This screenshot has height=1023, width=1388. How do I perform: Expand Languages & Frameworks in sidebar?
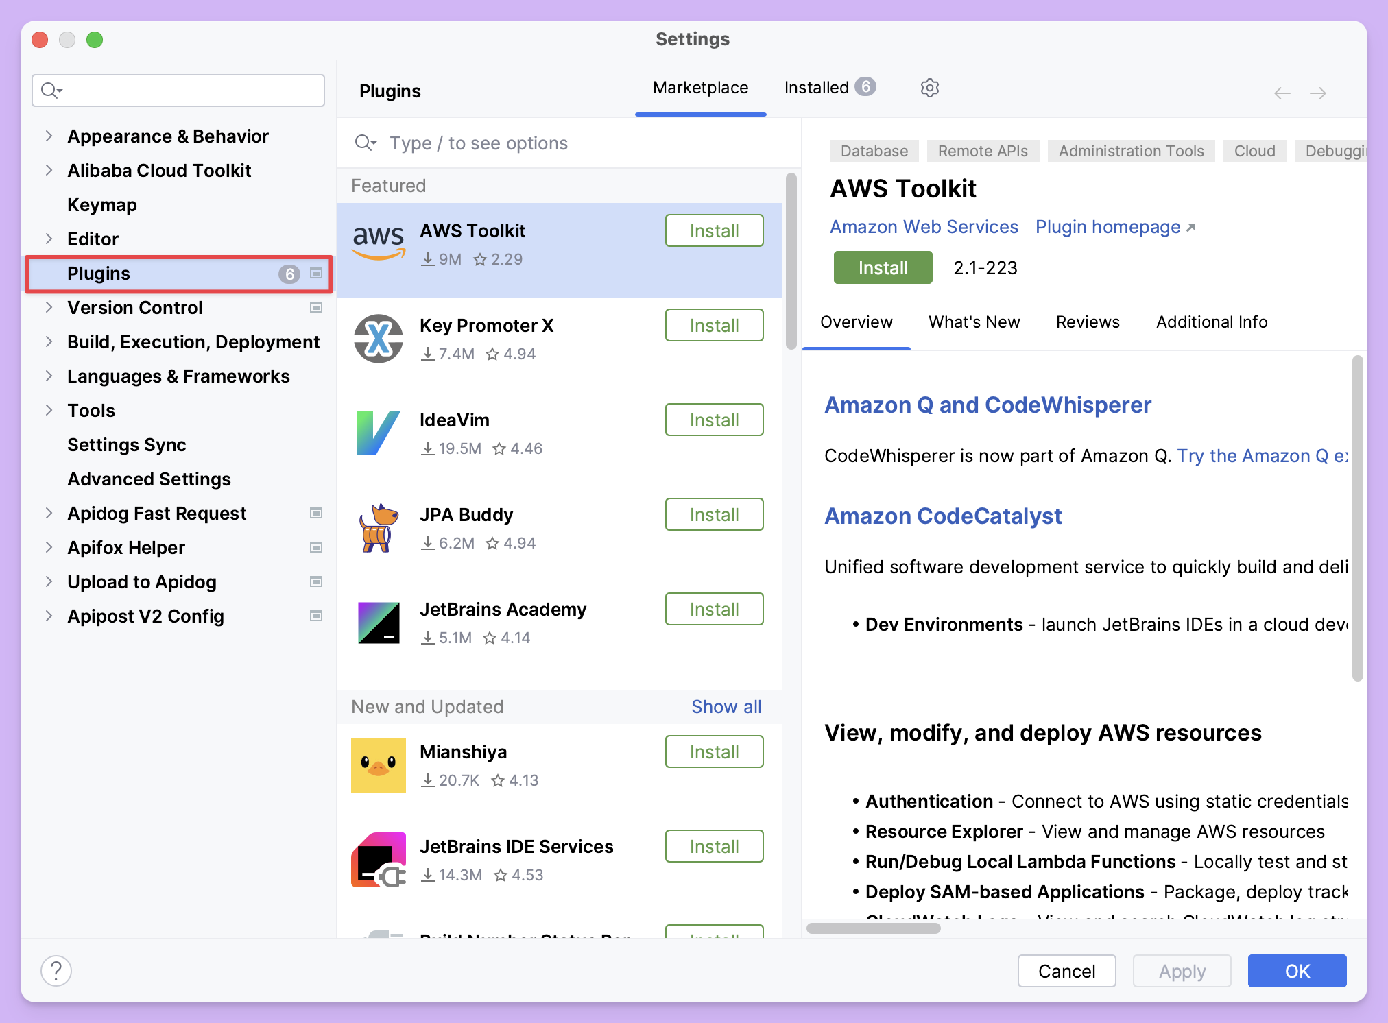click(49, 376)
